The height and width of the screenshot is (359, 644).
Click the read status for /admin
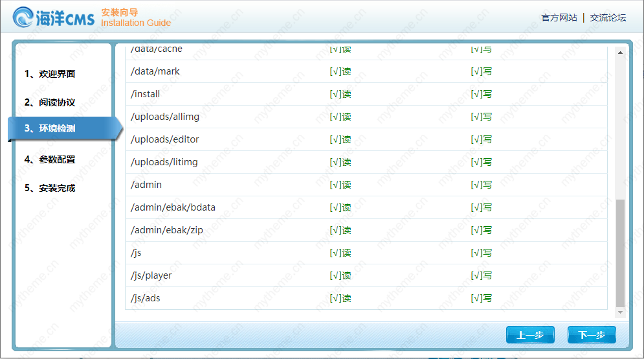point(340,185)
